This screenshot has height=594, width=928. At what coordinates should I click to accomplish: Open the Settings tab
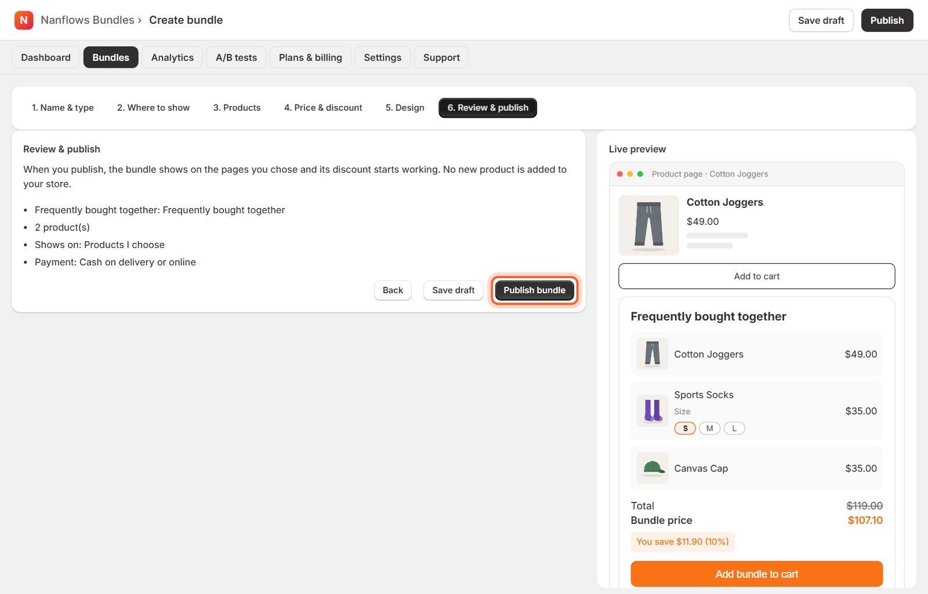click(383, 57)
